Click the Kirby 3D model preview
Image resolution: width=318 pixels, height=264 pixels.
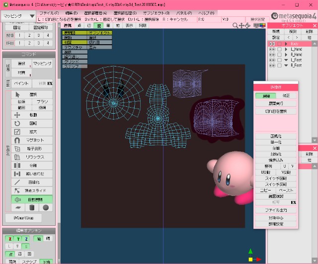pyautogui.click(x=230, y=177)
